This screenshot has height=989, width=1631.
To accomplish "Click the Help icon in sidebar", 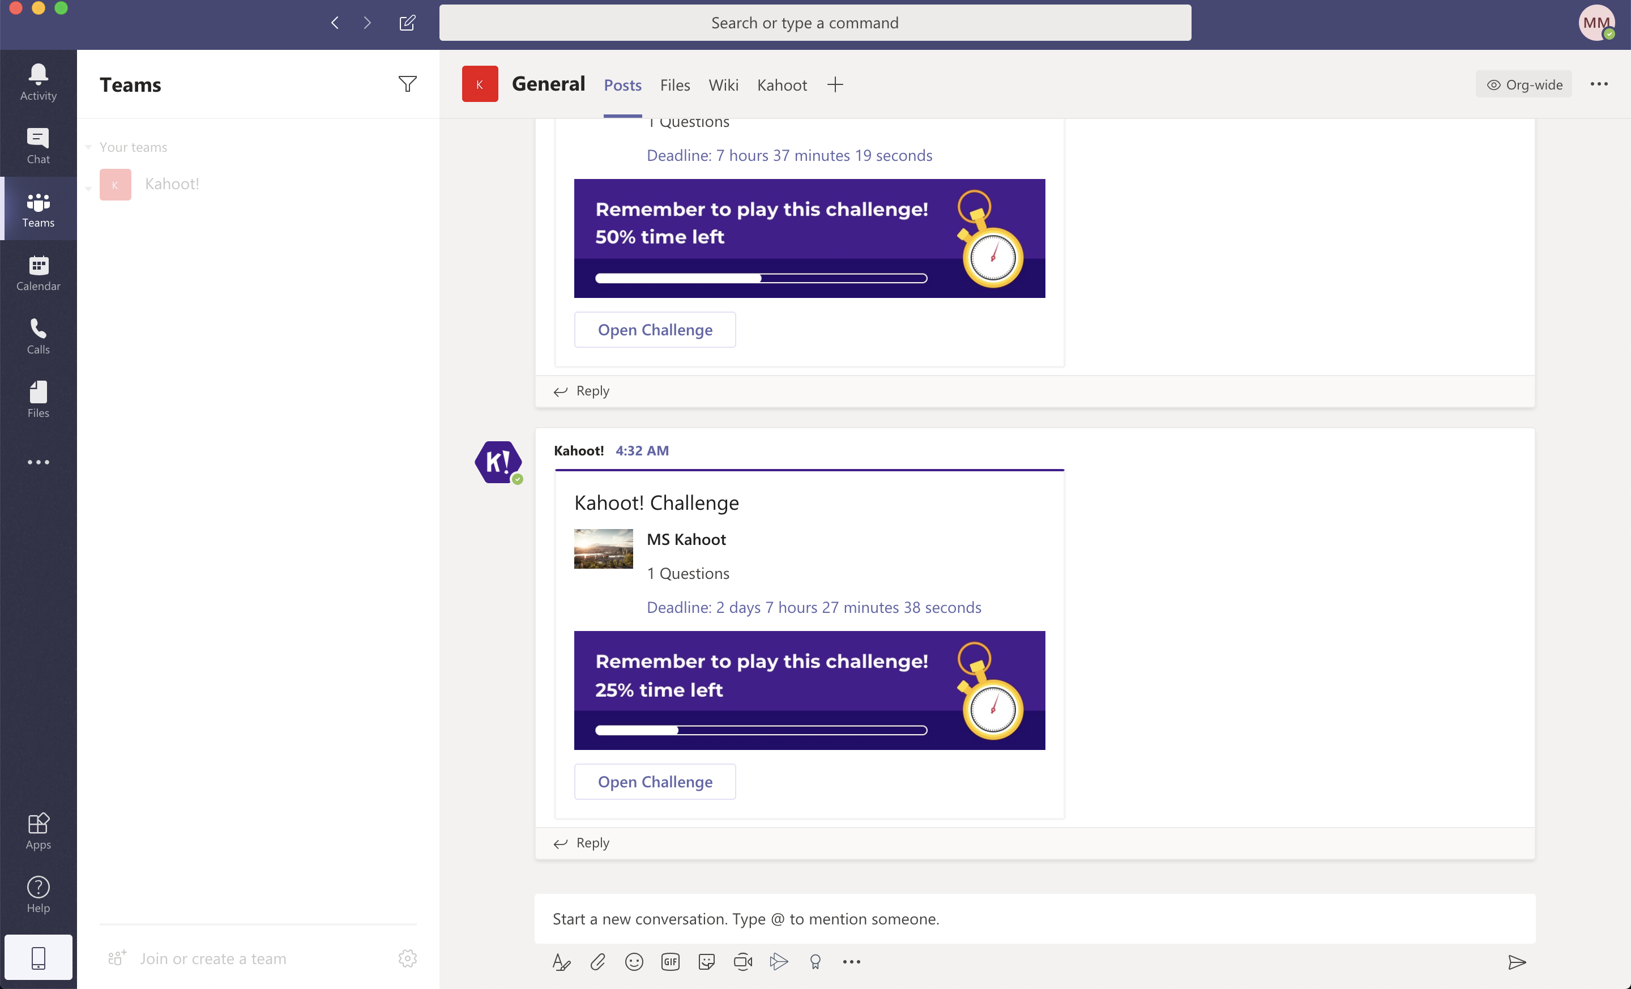I will (39, 888).
